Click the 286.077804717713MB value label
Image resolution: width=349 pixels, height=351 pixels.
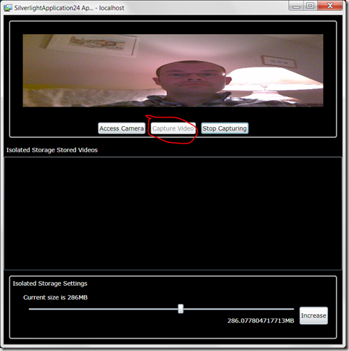click(x=260, y=321)
